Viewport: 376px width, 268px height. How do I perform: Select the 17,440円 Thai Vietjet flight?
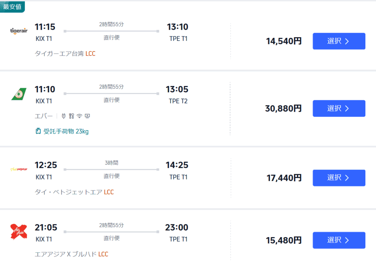tap(338, 178)
